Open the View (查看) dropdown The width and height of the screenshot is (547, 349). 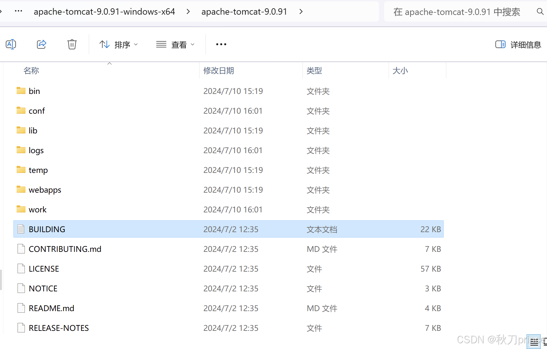click(x=175, y=45)
